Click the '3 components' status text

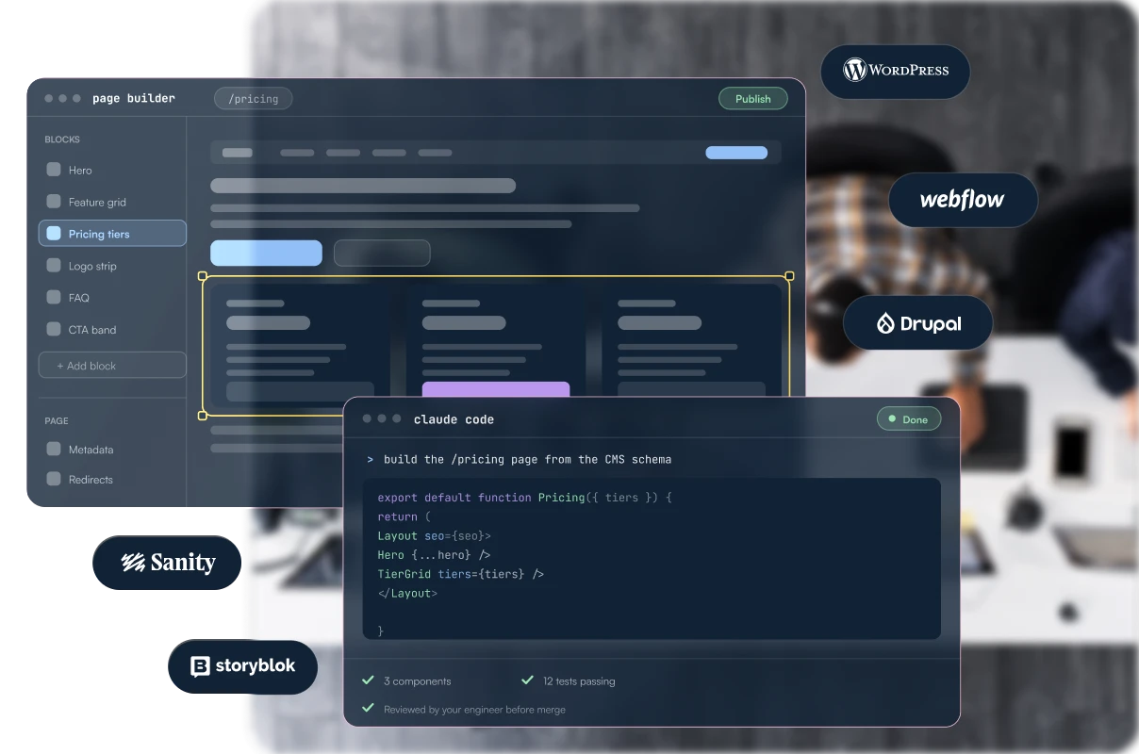(418, 681)
